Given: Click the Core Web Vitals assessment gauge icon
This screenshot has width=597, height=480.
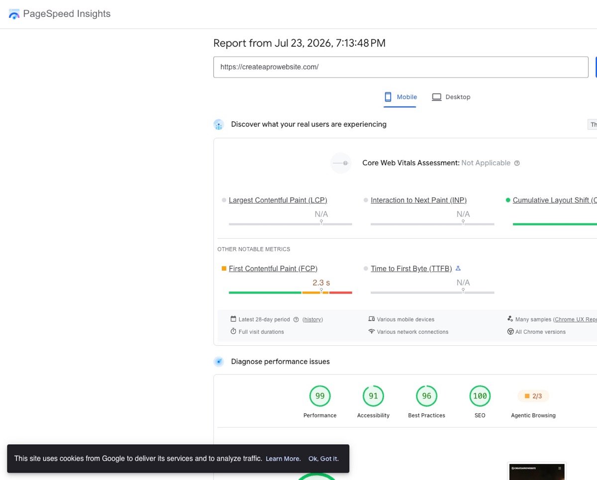Looking at the screenshot, I should click(x=341, y=163).
